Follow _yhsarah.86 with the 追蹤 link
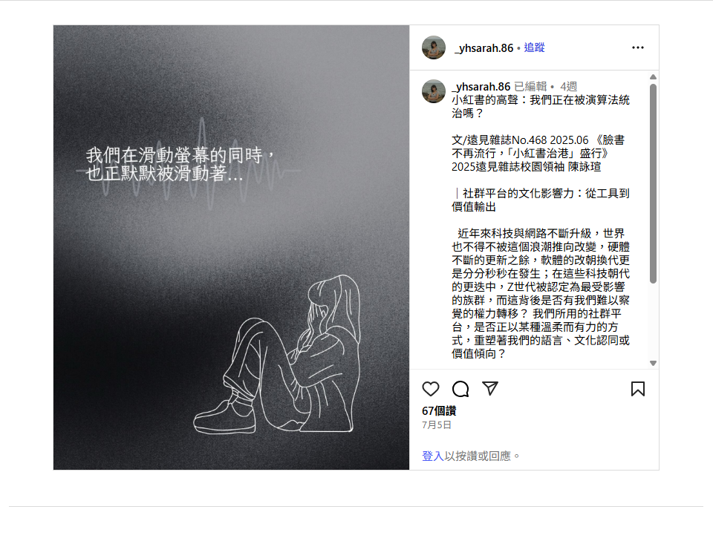This screenshot has width=713, height=544. (x=534, y=47)
